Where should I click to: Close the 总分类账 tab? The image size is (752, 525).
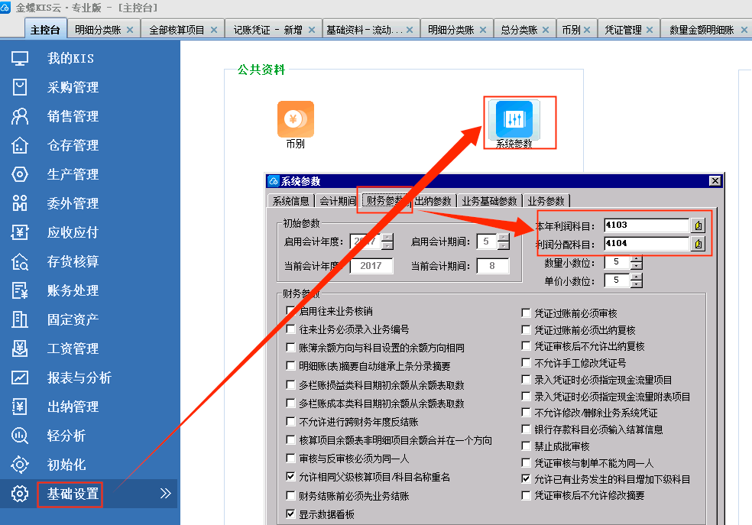coord(546,30)
